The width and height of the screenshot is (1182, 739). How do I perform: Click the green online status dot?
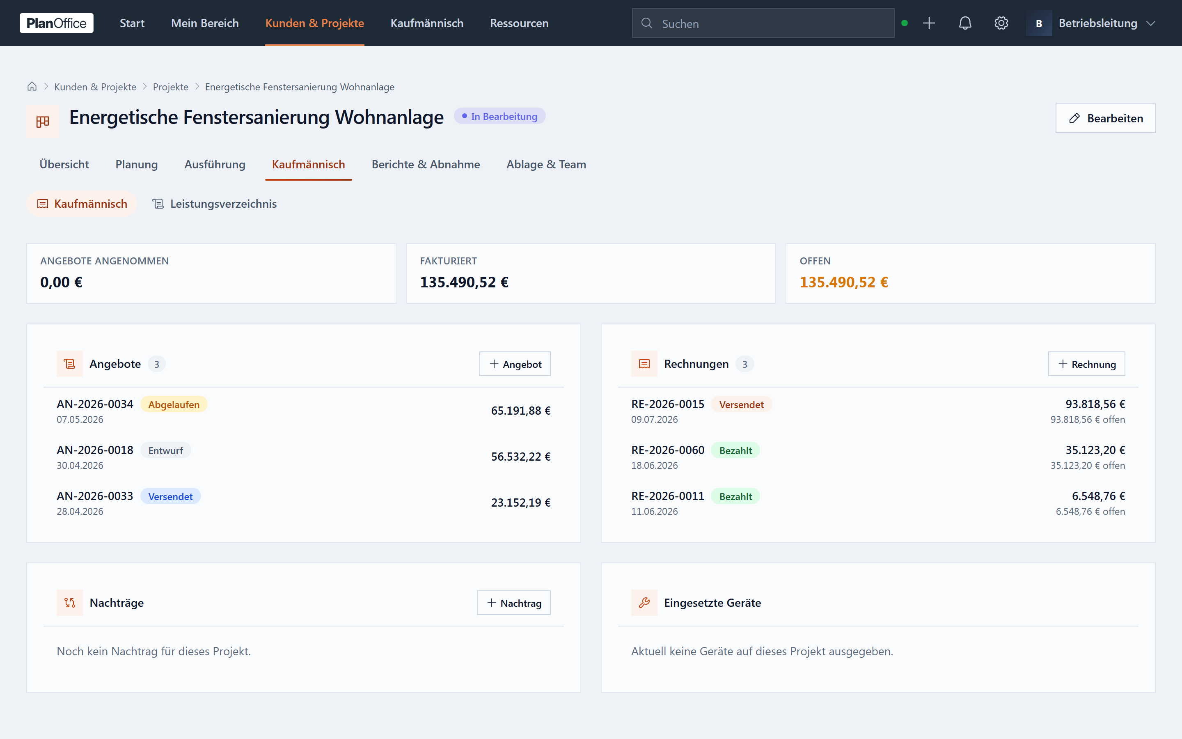905,23
